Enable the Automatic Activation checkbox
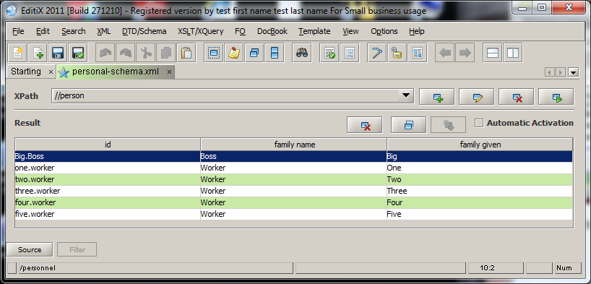 coord(479,123)
